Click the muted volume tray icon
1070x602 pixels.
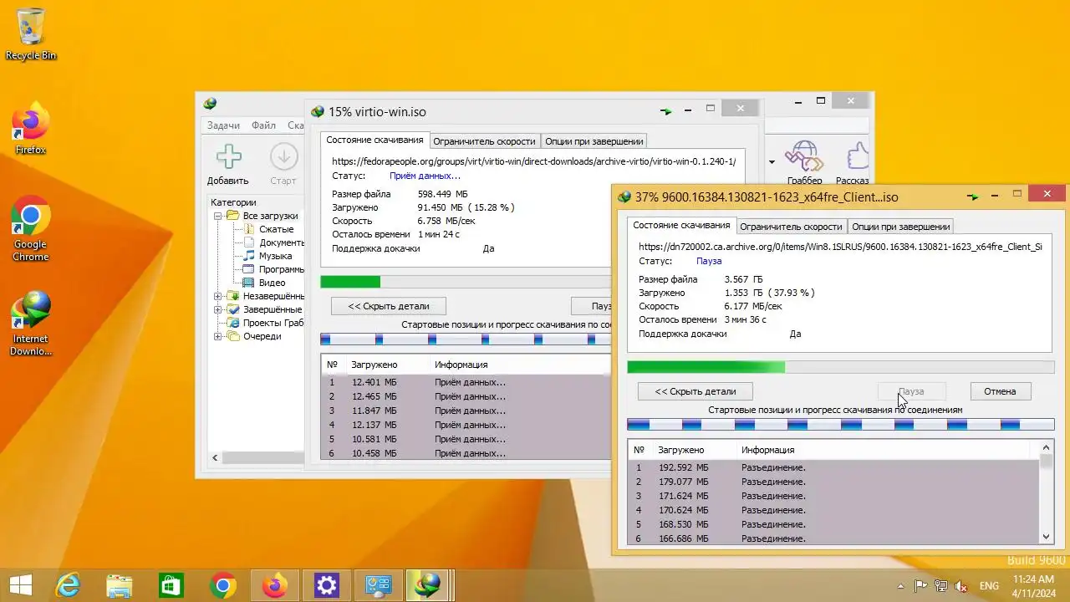click(962, 585)
